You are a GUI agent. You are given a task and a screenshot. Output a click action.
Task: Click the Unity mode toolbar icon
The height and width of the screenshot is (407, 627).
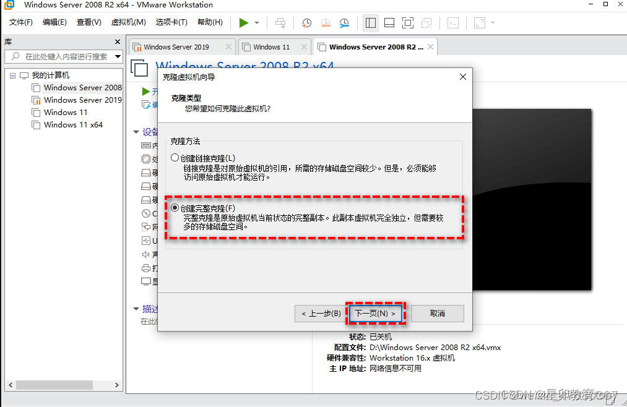[426, 23]
